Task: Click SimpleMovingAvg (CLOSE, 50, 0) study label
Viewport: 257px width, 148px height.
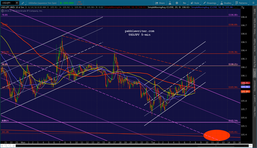Action: coord(208,7)
